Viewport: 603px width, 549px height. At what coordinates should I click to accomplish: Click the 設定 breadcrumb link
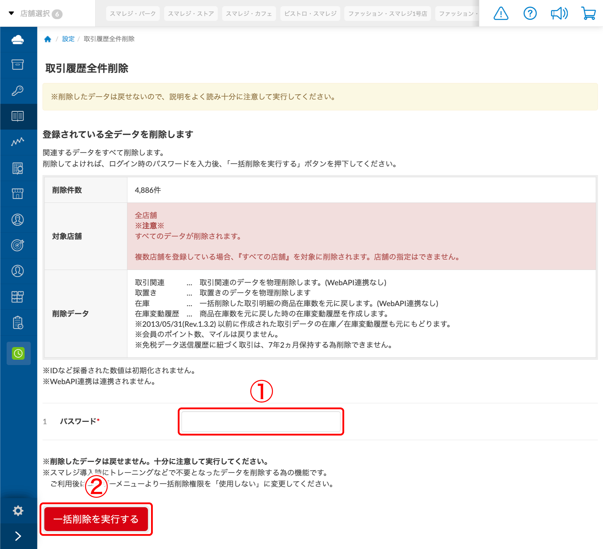[68, 39]
